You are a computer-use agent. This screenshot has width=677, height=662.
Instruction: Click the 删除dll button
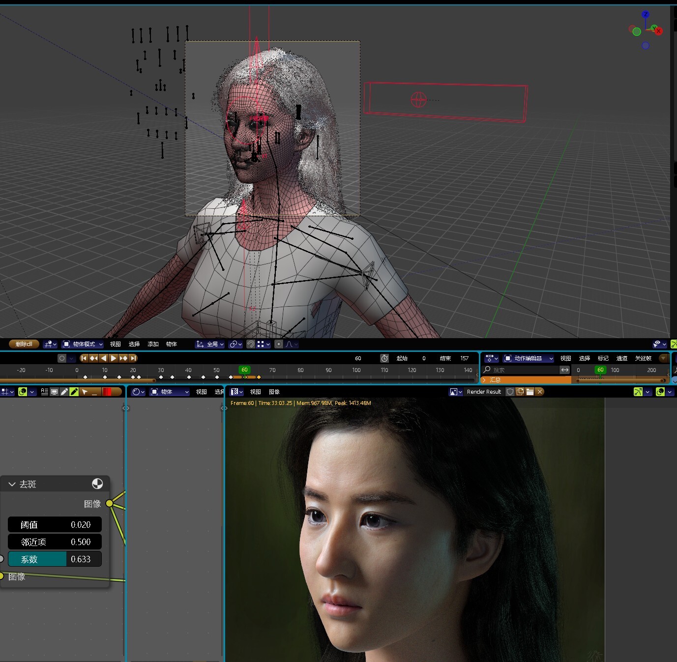pos(23,344)
